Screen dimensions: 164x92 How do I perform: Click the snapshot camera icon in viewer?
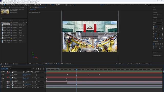coord(62,64)
